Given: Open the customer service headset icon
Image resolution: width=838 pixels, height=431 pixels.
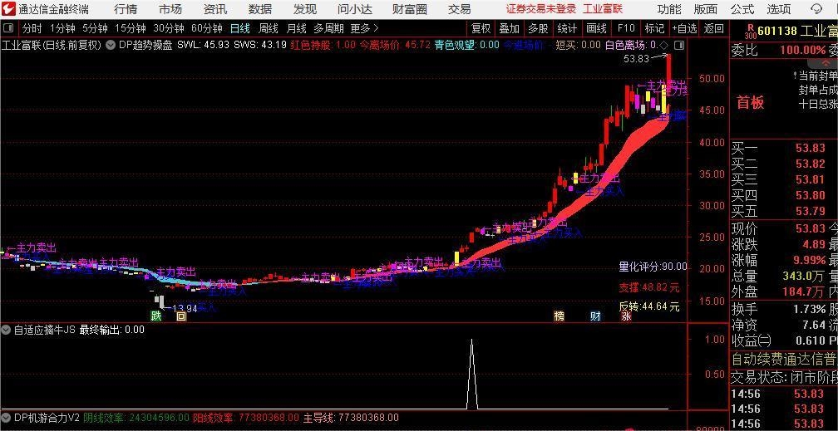Looking at the screenshot, I should click(816, 9).
